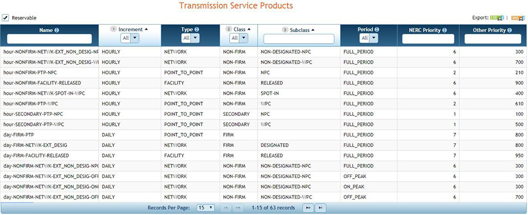
Task: Export the table as CSV
Action: [x=497, y=18]
